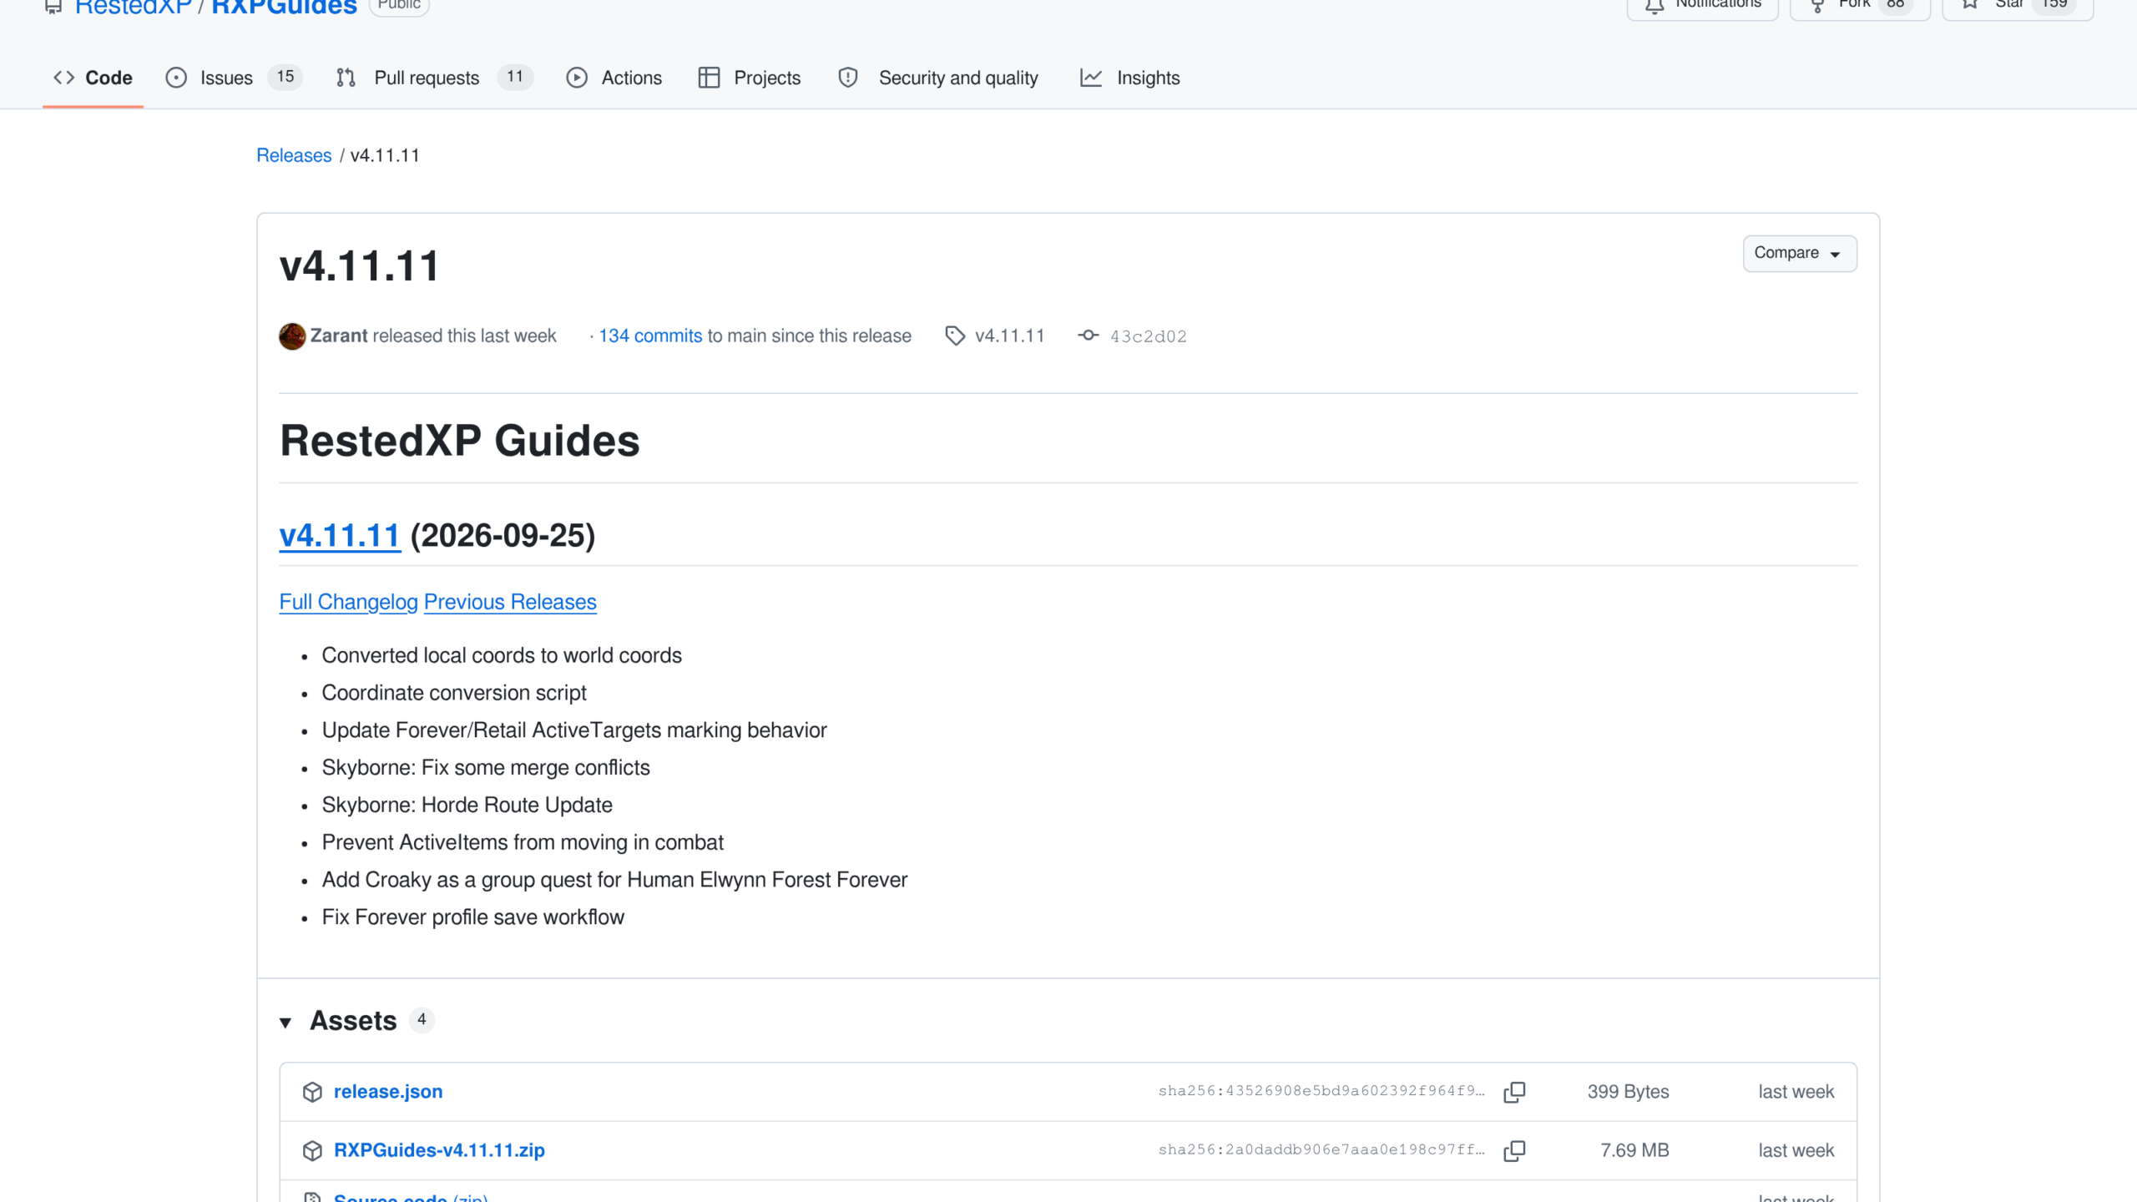Viewport: 2137px width, 1202px height.
Task: Go to the Actions tab
Action: [x=614, y=78]
